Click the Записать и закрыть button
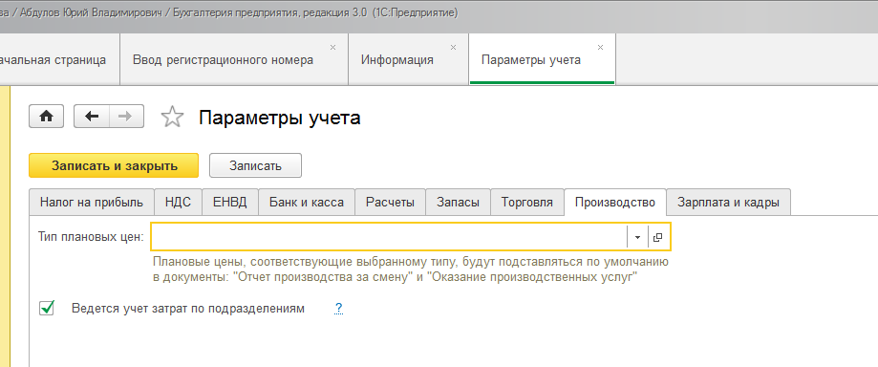This screenshot has height=367, width=878. coord(114,166)
